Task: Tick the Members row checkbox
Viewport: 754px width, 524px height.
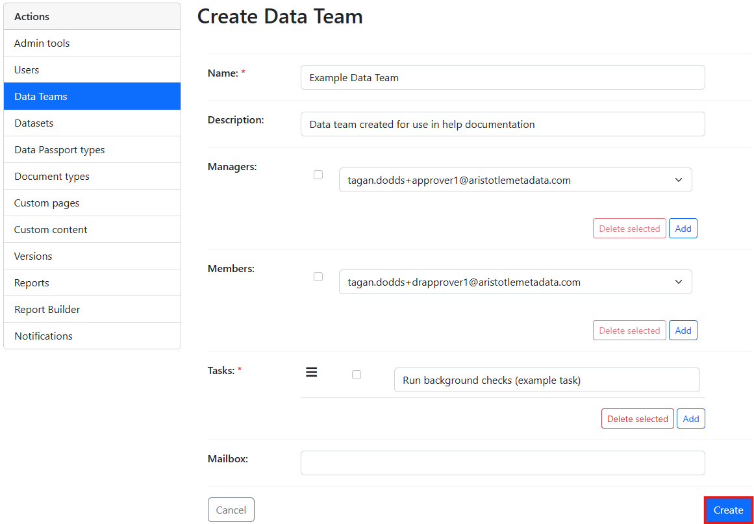Action: 318,277
